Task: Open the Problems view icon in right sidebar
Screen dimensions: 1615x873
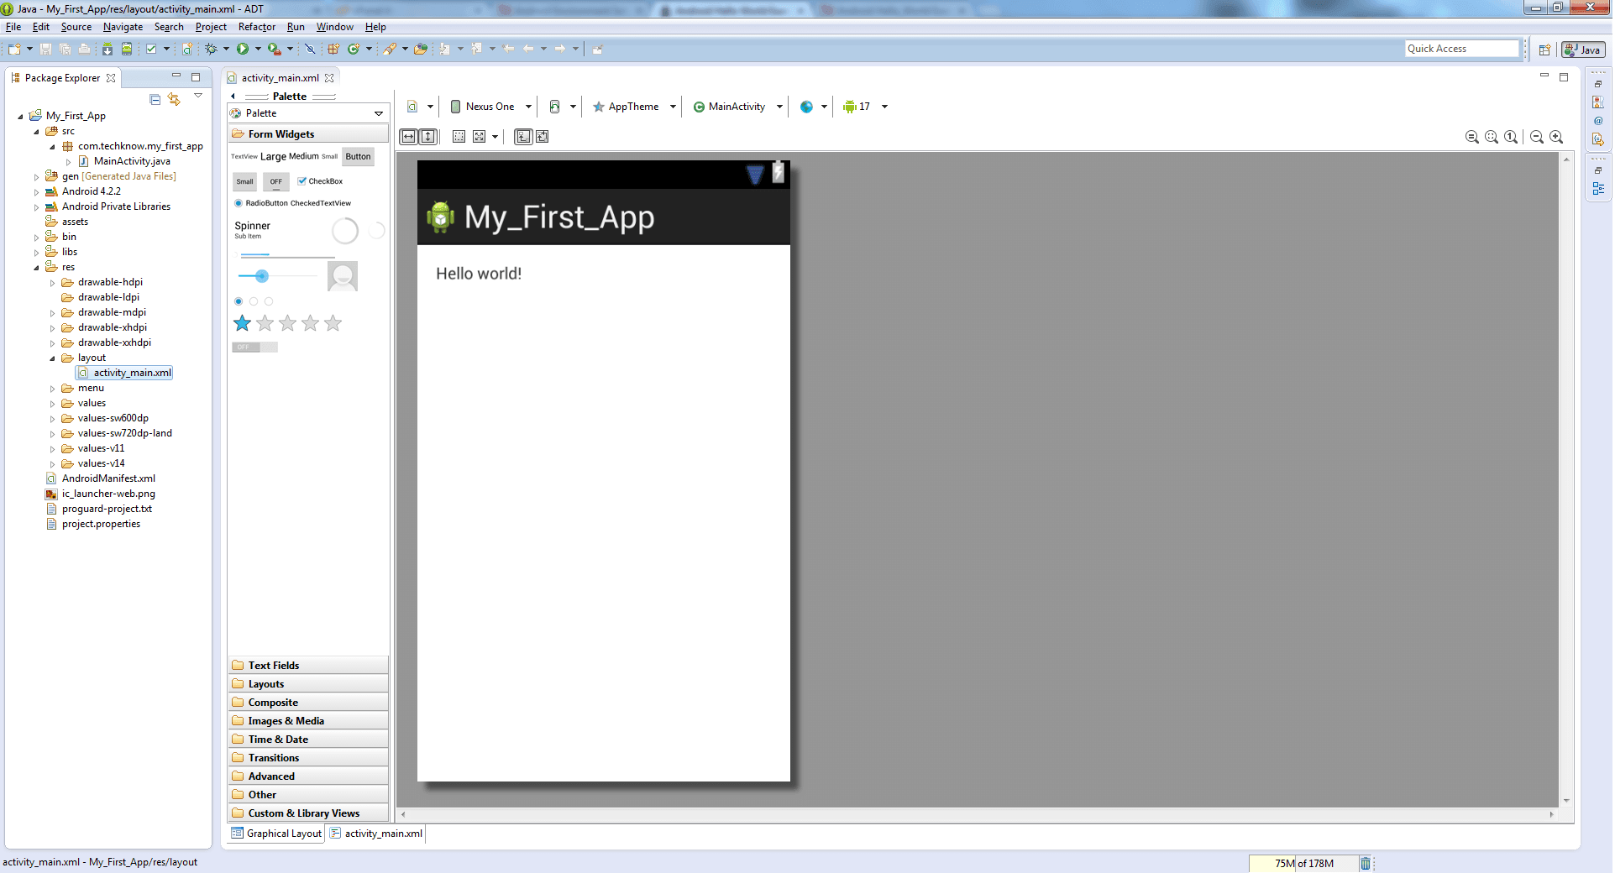Action: tap(1598, 102)
